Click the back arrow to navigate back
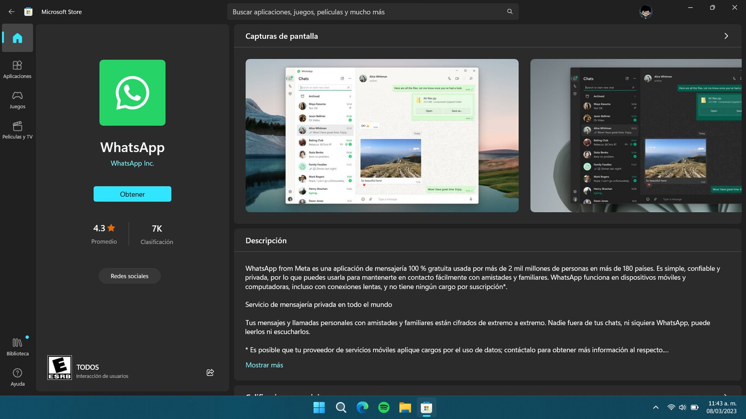Image resolution: width=746 pixels, height=419 pixels. 11,11
